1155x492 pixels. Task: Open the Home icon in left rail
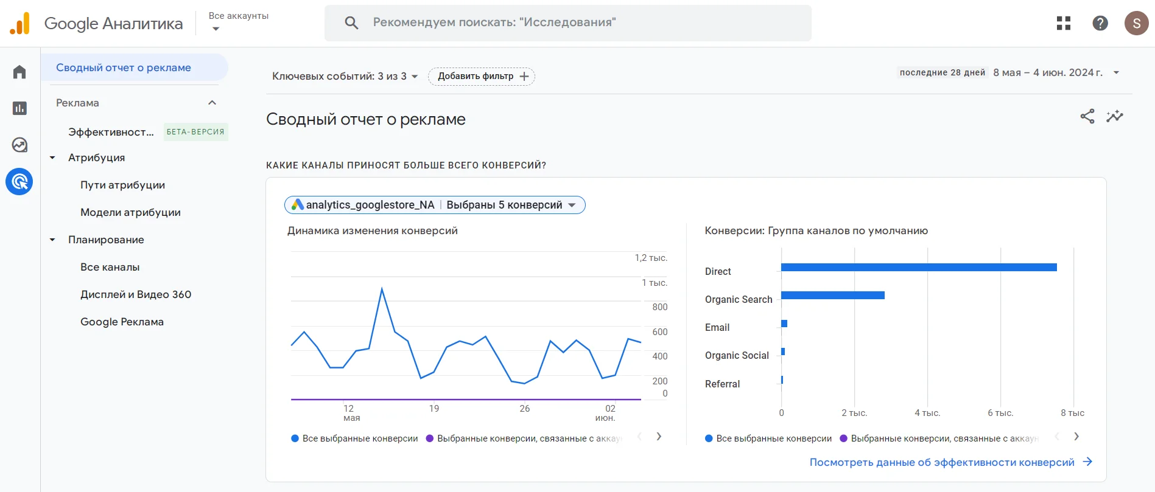pyautogui.click(x=19, y=72)
